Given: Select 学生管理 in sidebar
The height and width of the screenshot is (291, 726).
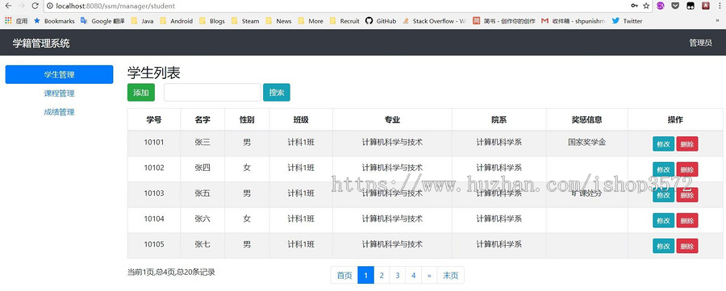Looking at the screenshot, I should 59,74.
